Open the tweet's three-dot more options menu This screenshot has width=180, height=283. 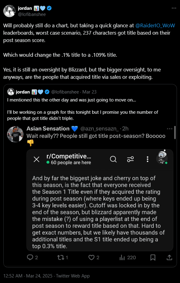pos(174,8)
